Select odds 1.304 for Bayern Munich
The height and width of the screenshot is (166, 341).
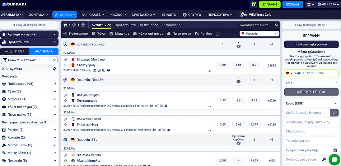pos(223,65)
